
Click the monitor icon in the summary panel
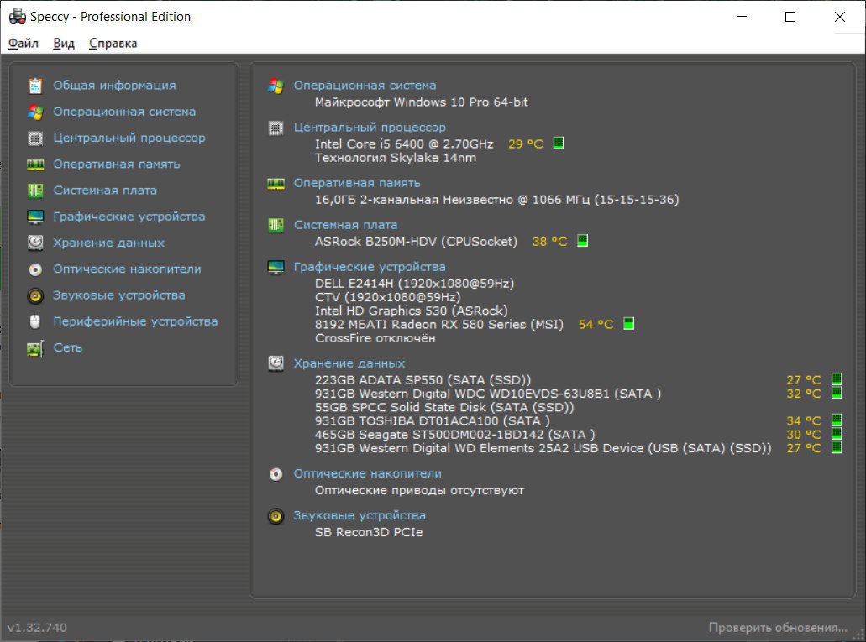coord(276,267)
